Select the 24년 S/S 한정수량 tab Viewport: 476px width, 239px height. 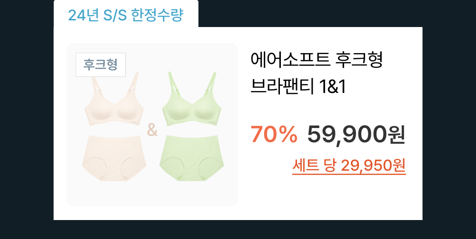click(126, 15)
